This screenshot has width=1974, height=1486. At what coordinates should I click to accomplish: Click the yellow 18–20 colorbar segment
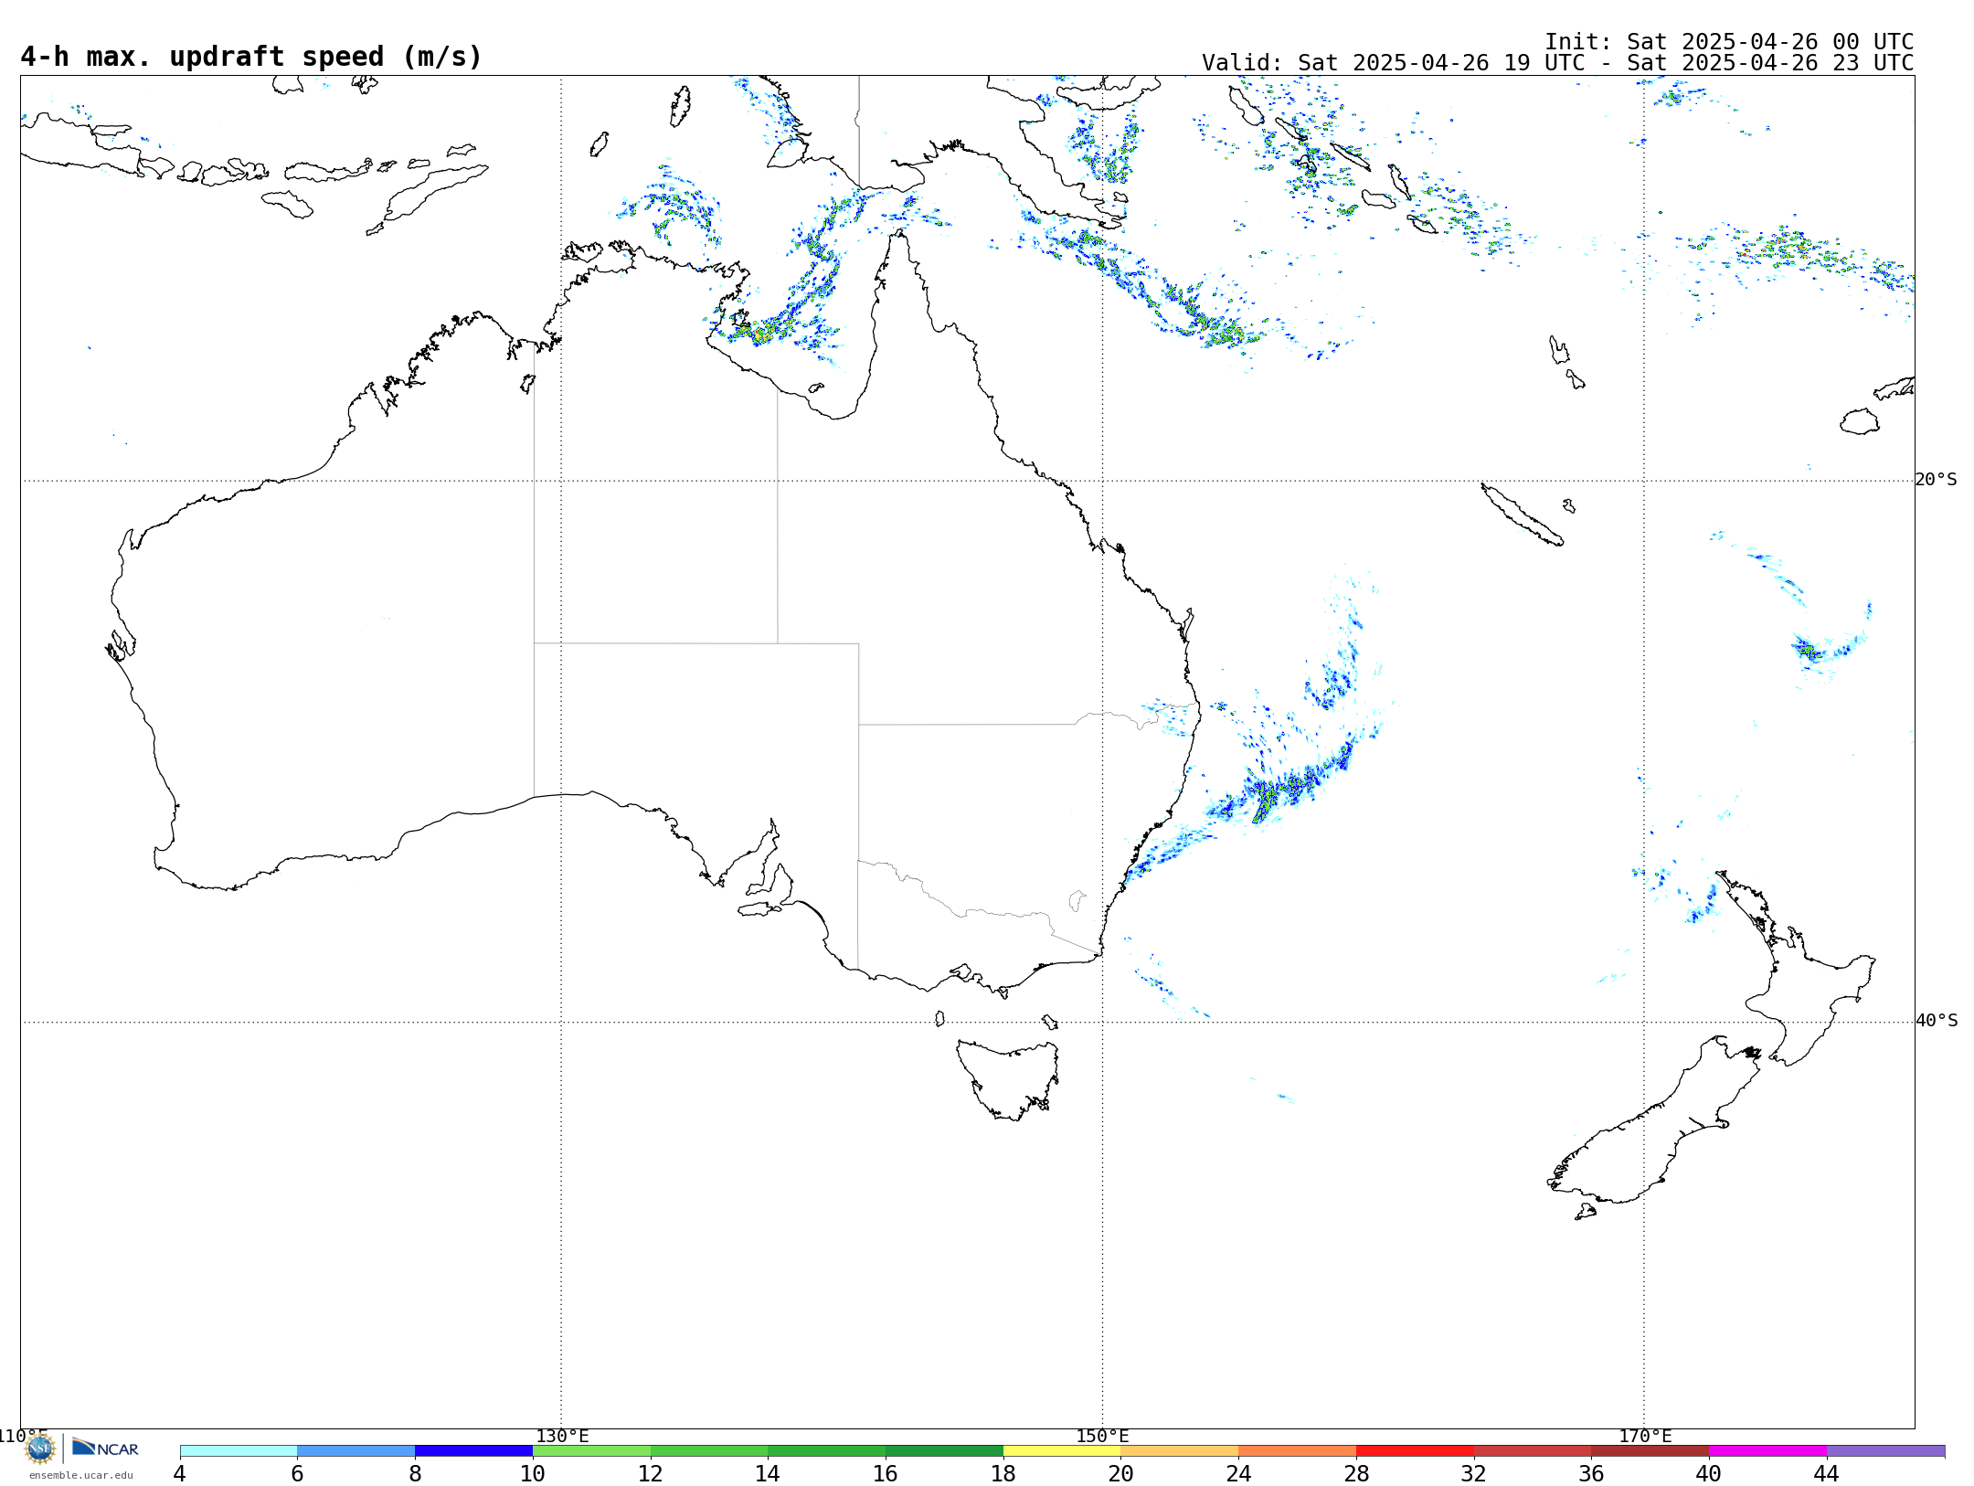1062,1451
